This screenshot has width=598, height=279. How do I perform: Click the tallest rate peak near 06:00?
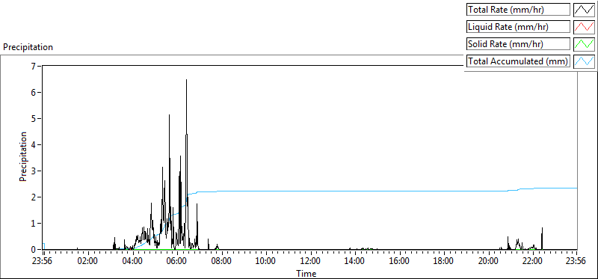[186, 80]
